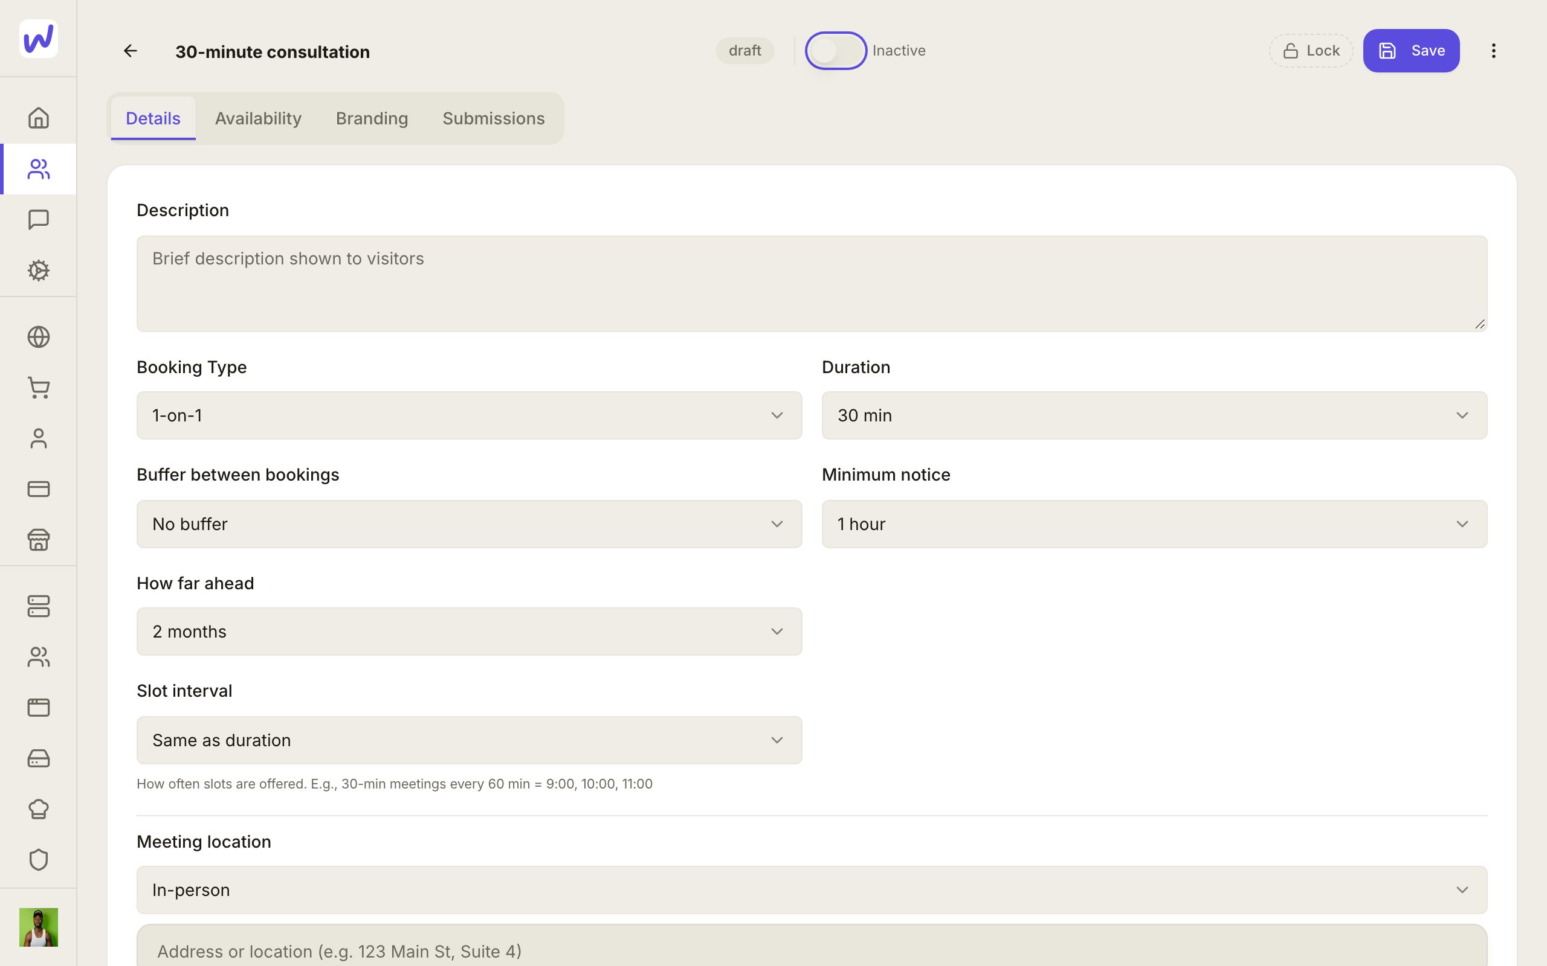The height and width of the screenshot is (966, 1547).
Task: Select the people icon highlighted in sidebar
Action: point(38,168)
